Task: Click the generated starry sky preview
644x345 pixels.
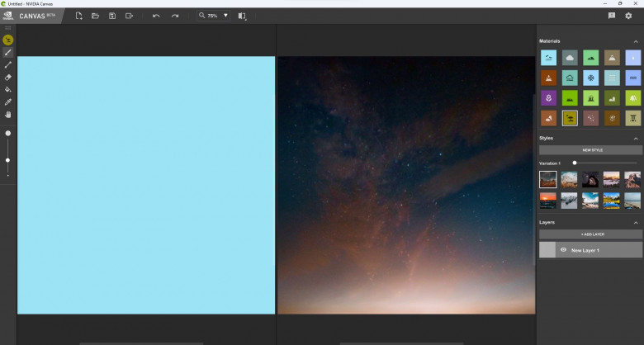Action: (406, 185)
